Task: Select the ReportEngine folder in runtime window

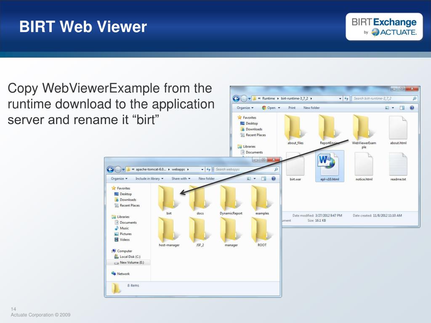Action: (x=329, y=130)
